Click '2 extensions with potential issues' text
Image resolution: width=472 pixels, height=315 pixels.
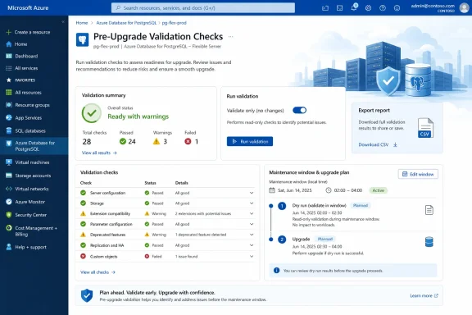coord(203,214)
